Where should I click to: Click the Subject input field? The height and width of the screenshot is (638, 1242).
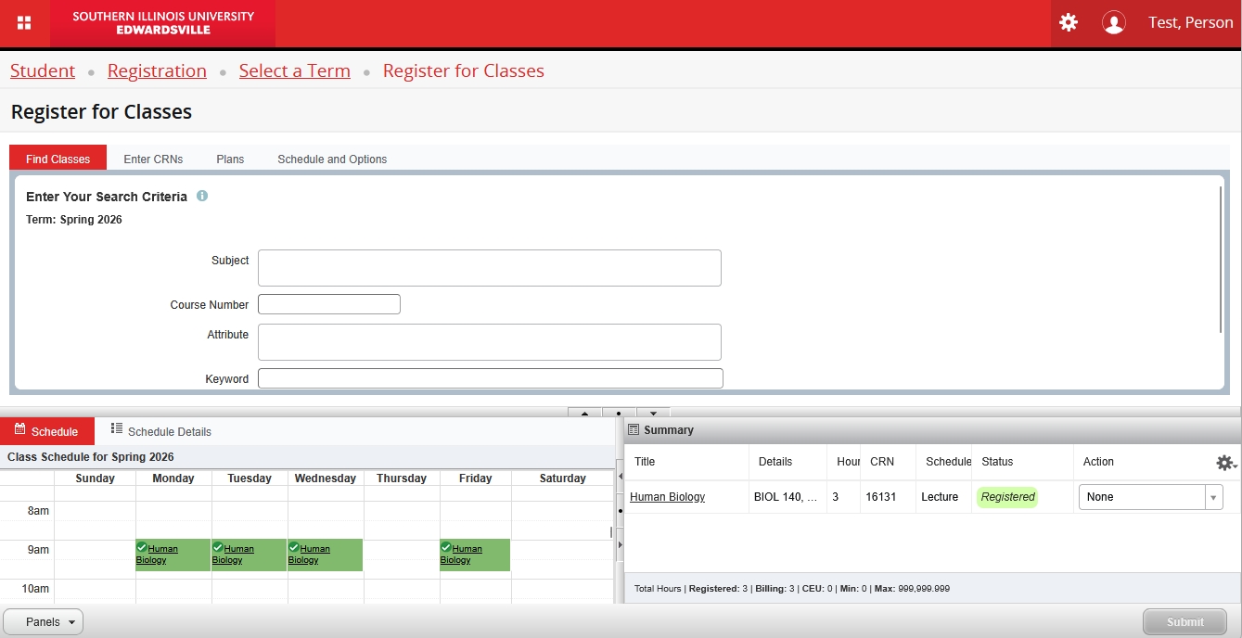[489, 268]
